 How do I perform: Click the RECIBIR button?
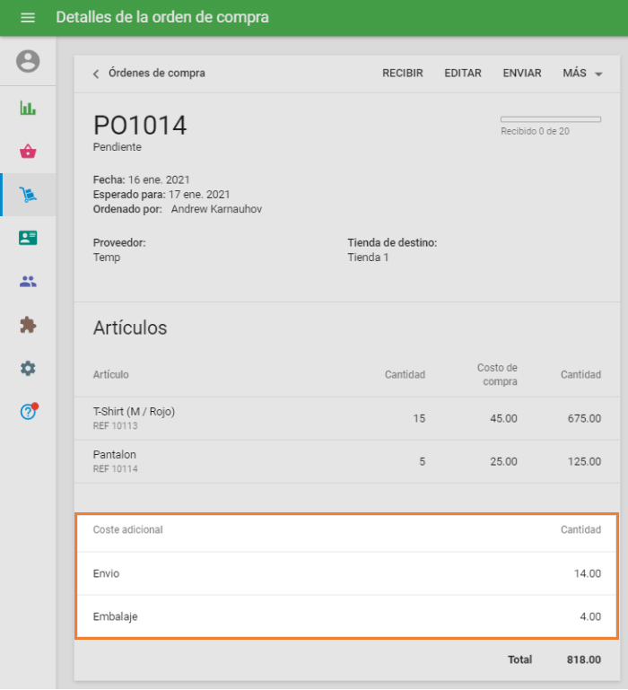(x=403, y=74)
